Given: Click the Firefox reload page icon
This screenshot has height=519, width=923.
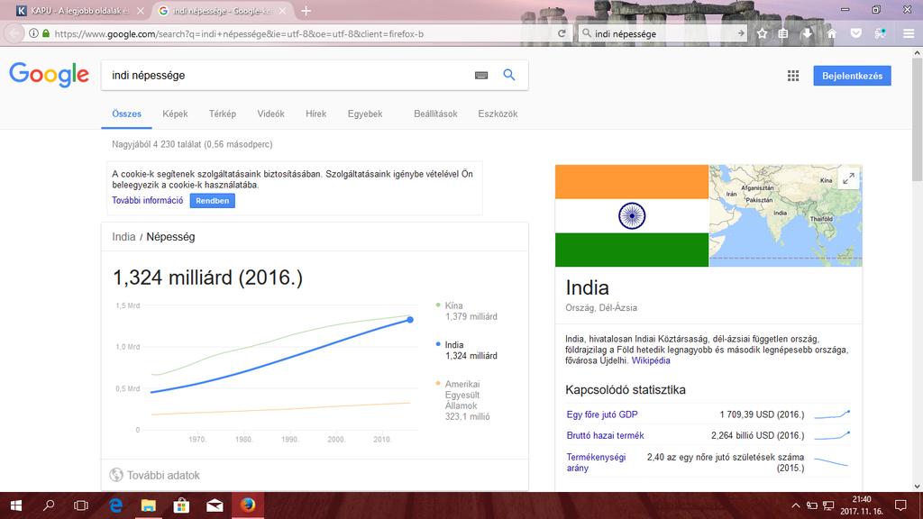Looking at the screenshot, I should pyautogui.click(x=562, y=33).
